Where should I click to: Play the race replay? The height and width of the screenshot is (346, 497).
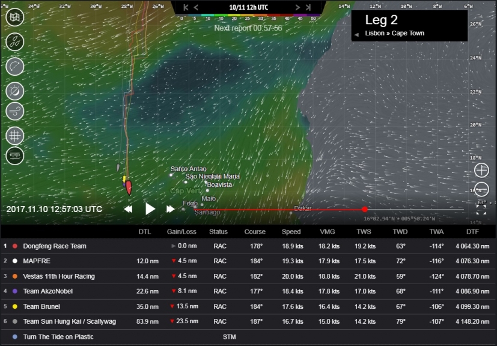pos(150,209)
